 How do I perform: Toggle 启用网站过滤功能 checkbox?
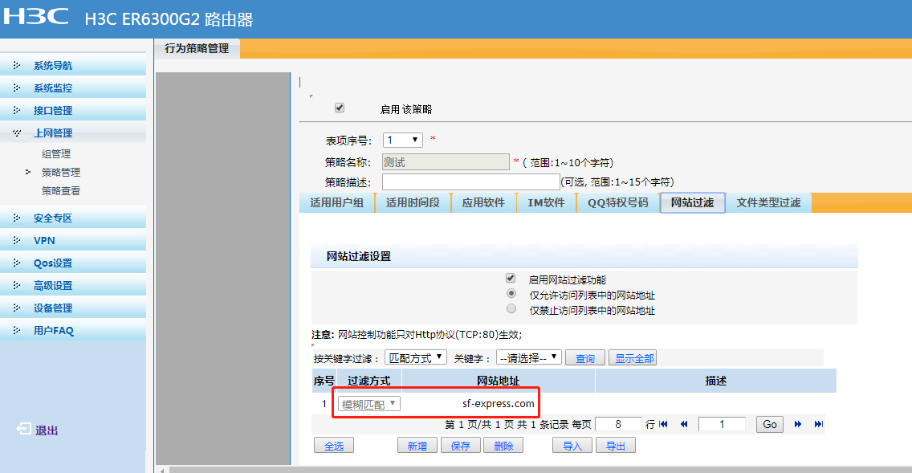511,278
